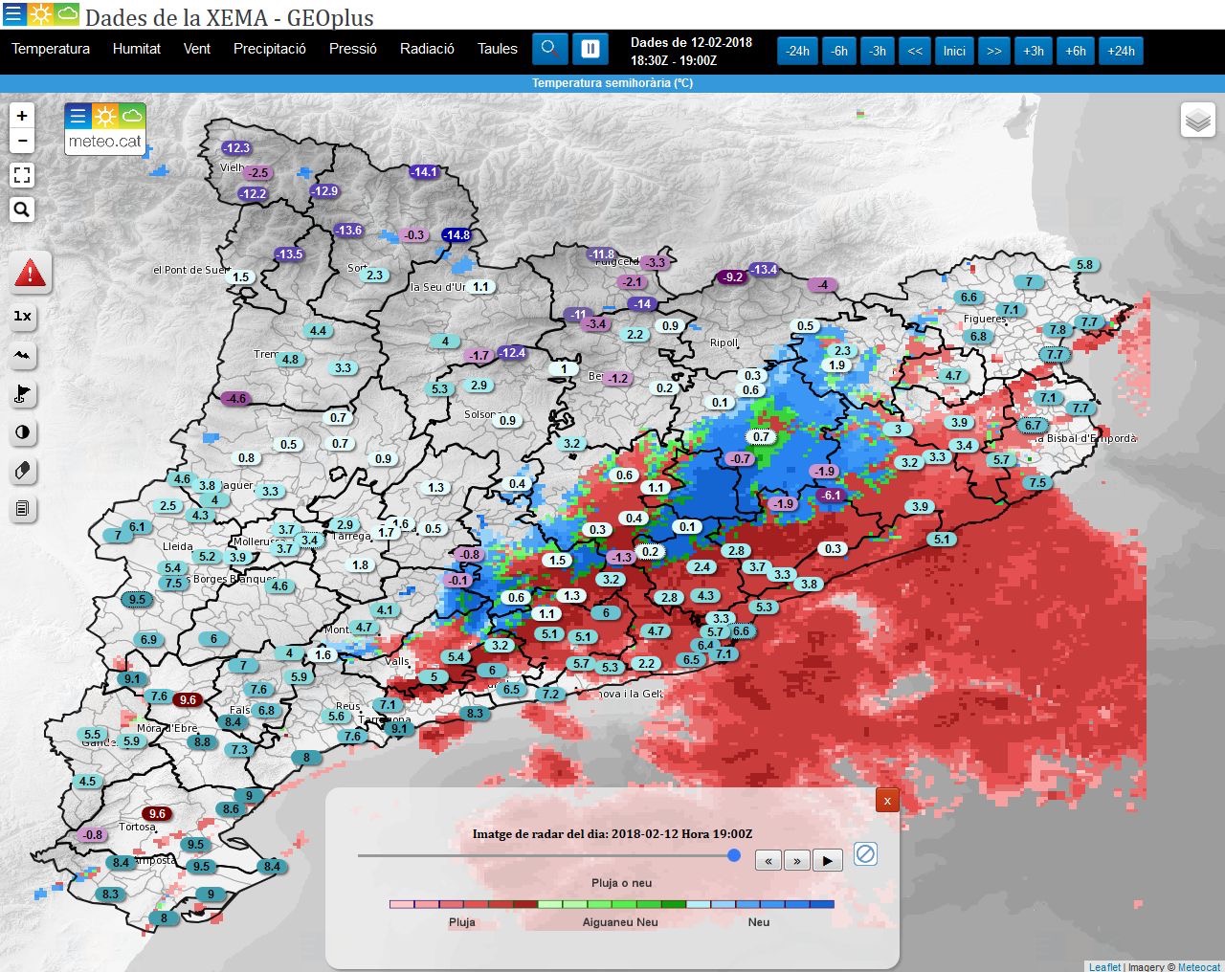Select the eraser icon in the sidebar
1225x972 pixels.
point(22,471)
